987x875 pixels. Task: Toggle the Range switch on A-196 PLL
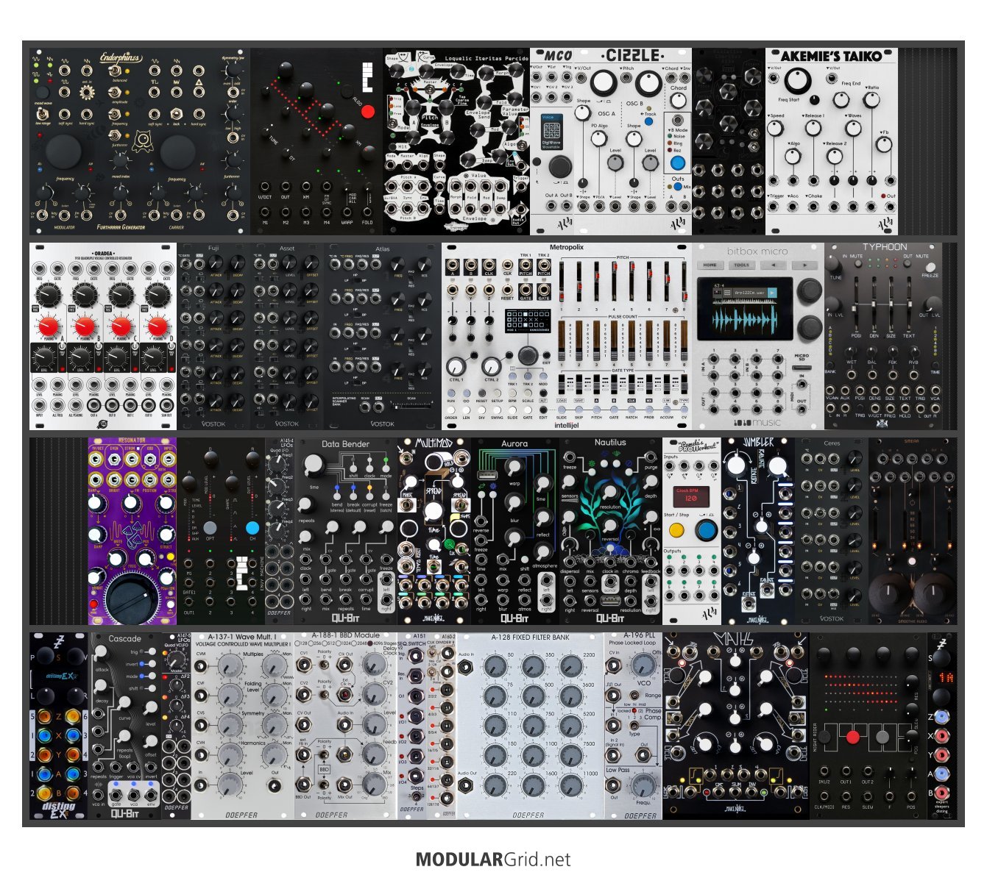[634, 696]
